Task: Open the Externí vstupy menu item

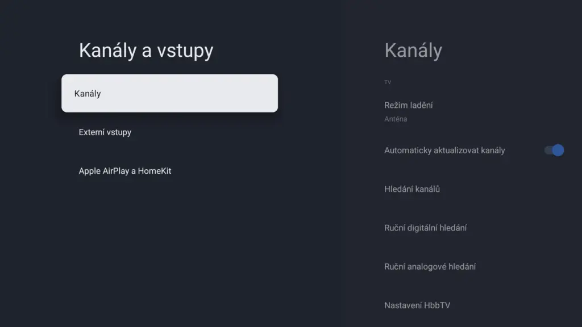Action: coord(105,132)
